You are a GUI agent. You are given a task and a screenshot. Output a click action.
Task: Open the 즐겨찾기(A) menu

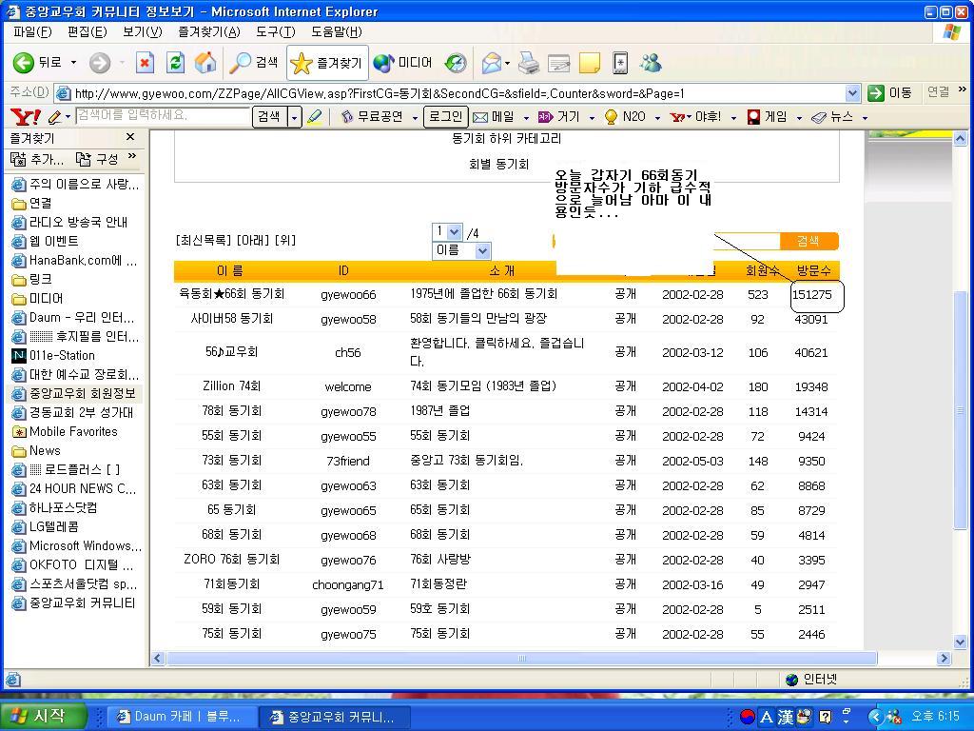pyautogui.click(x=208, y=31)
